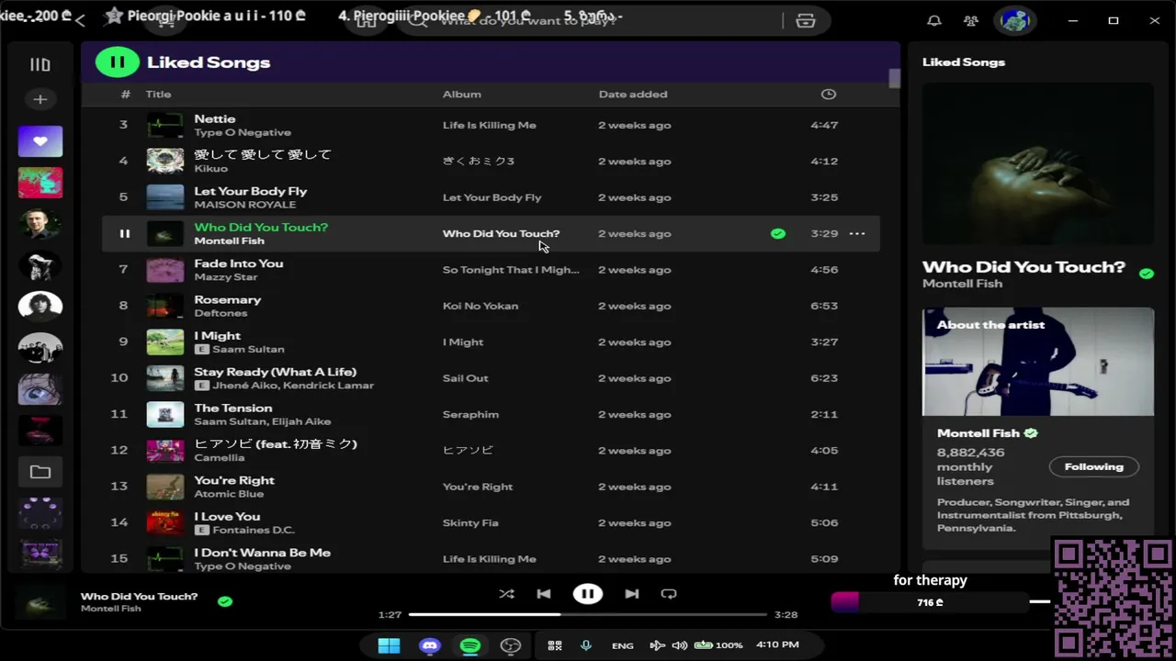Click the Browse icon in the search bar
The width and height of the screenshot is (1176, 661).
pos(806,20)
